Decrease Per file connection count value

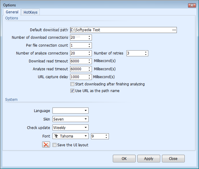pos(89,47)
